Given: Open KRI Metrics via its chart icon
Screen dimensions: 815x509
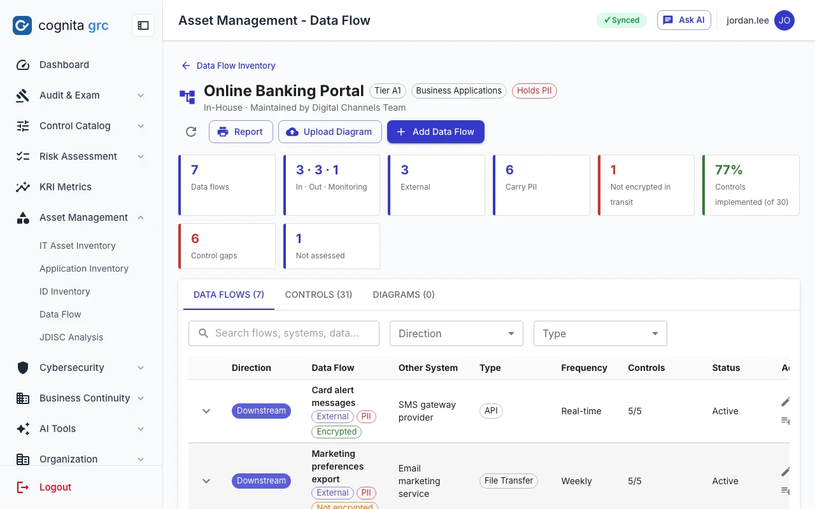Looking at the screenshot, I should pyautogui.click(x=23, y=187).
